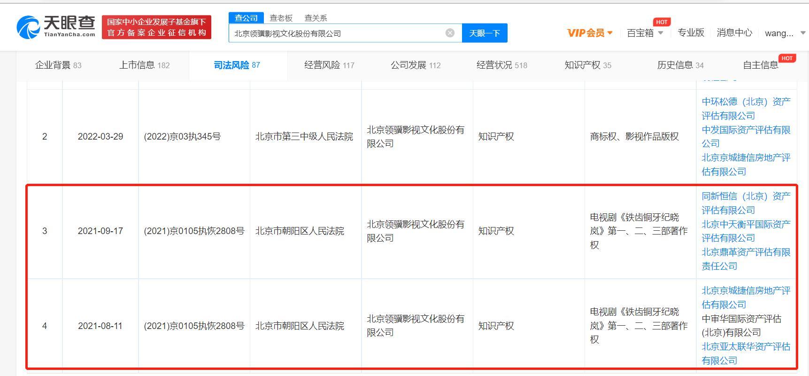This screenshot has width=809, height=376.
Task: Open 北京鼎革资产评估有限责任公司 link
Action: click(x=746, y=259)
